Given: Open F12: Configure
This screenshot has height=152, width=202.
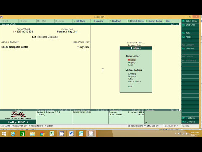Looking at the screenshot, I should pyautogui.click(x=190, y=122).
